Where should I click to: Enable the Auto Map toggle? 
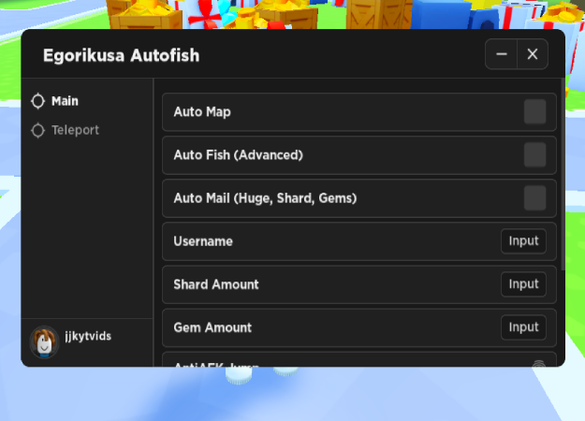click(535, 111)
